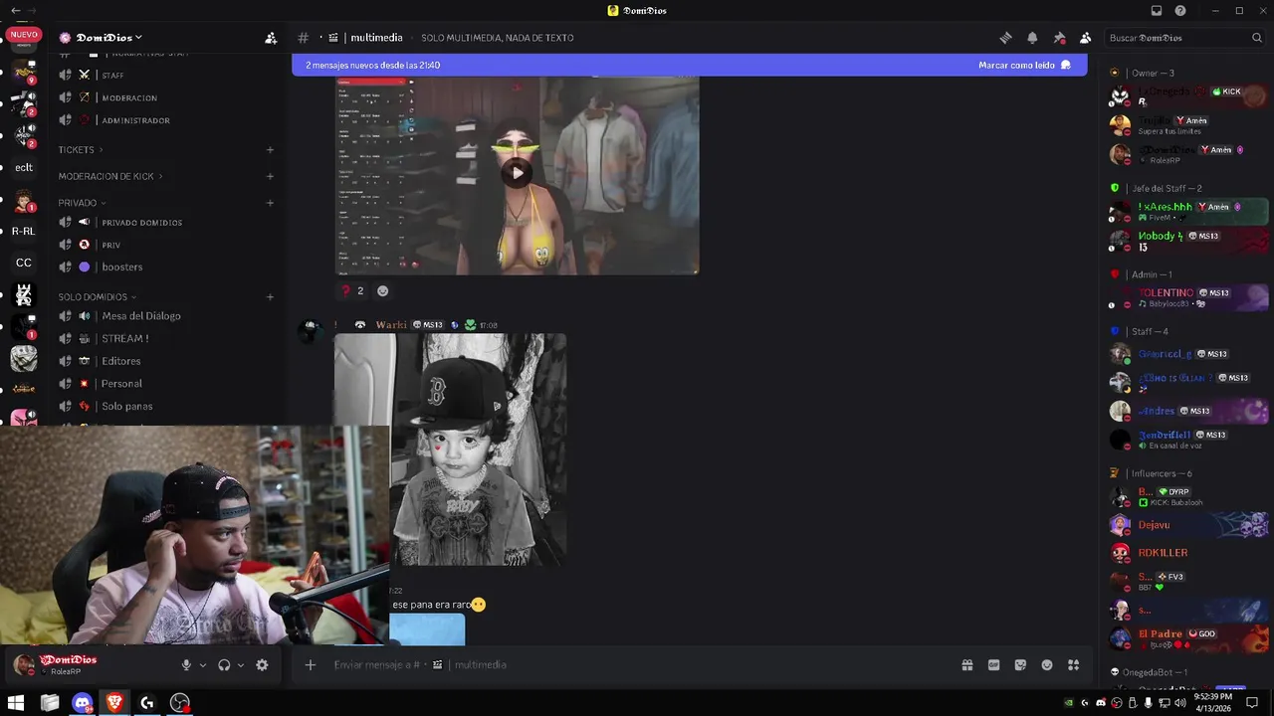This screenshot has height=716, width=1274.
Task: Add a channel to TICKETS category
Action: point(270,150)
